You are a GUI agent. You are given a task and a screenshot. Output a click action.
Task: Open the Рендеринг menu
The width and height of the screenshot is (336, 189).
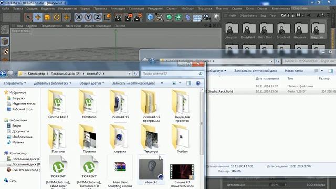click(155, 9)
